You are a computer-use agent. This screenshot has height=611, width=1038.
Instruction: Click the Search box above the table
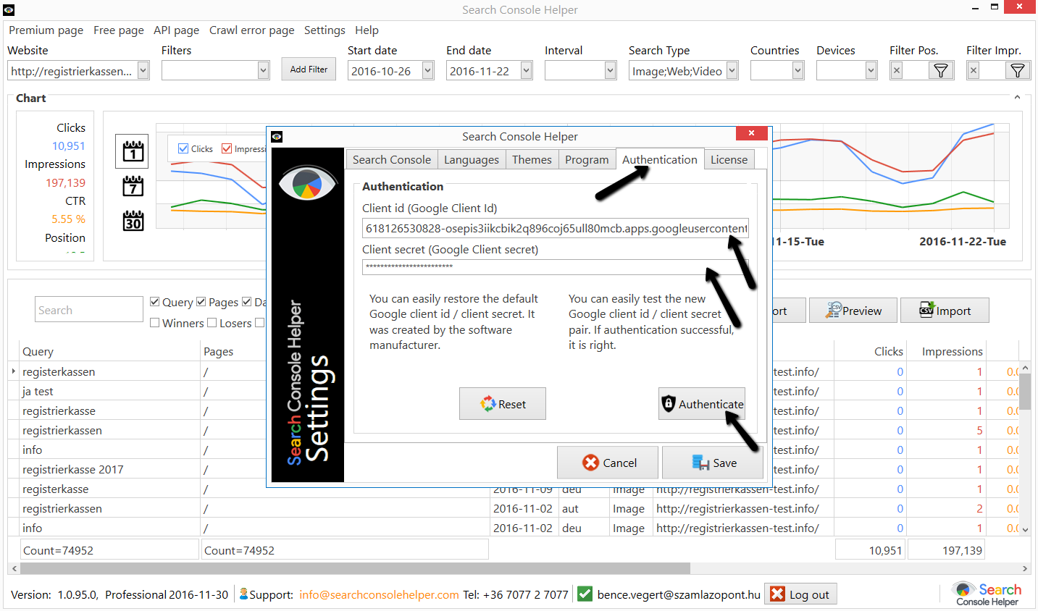coord(89,310)
